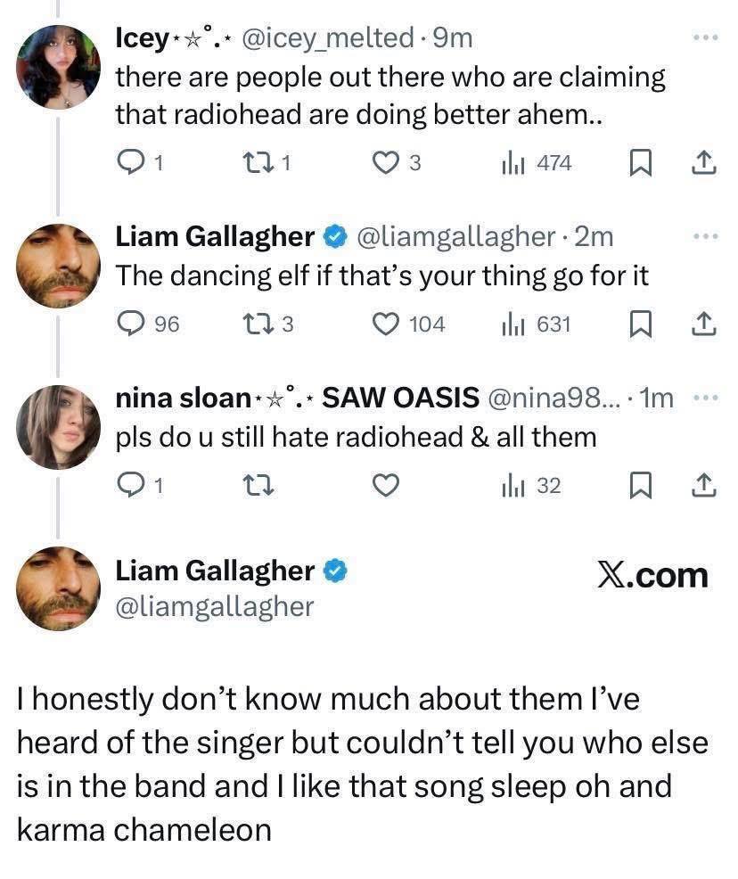Viewport: 738px width, 879px height.
Task: Open more options on nina sloan's tweet
Action: pos(704,398)
